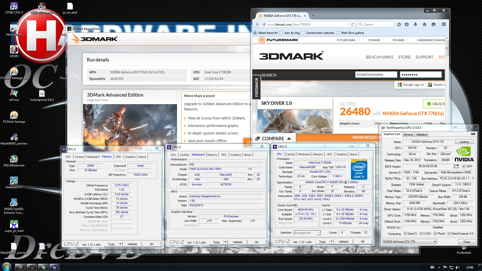Go to Firefox home page icon
This screenshot has height=271, width=482.
425,24
